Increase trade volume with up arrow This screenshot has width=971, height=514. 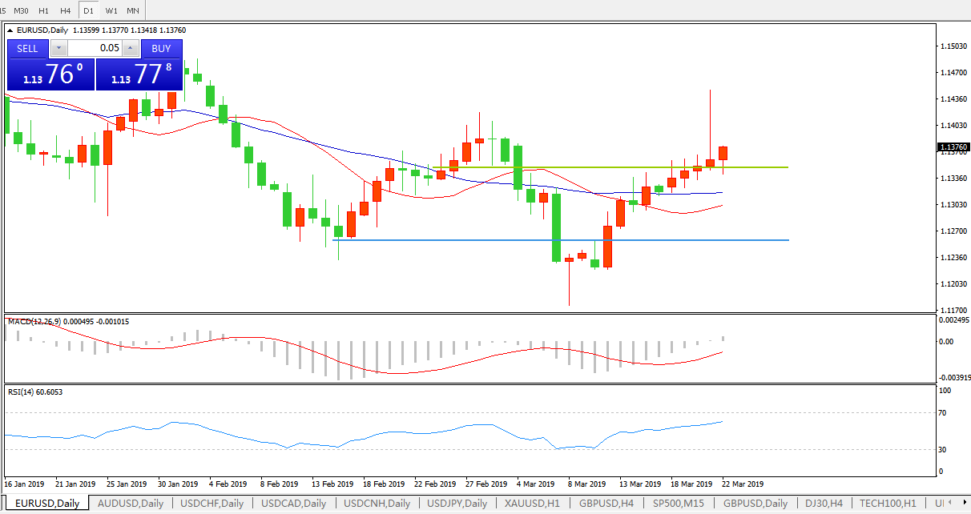(x=131, y=48)
